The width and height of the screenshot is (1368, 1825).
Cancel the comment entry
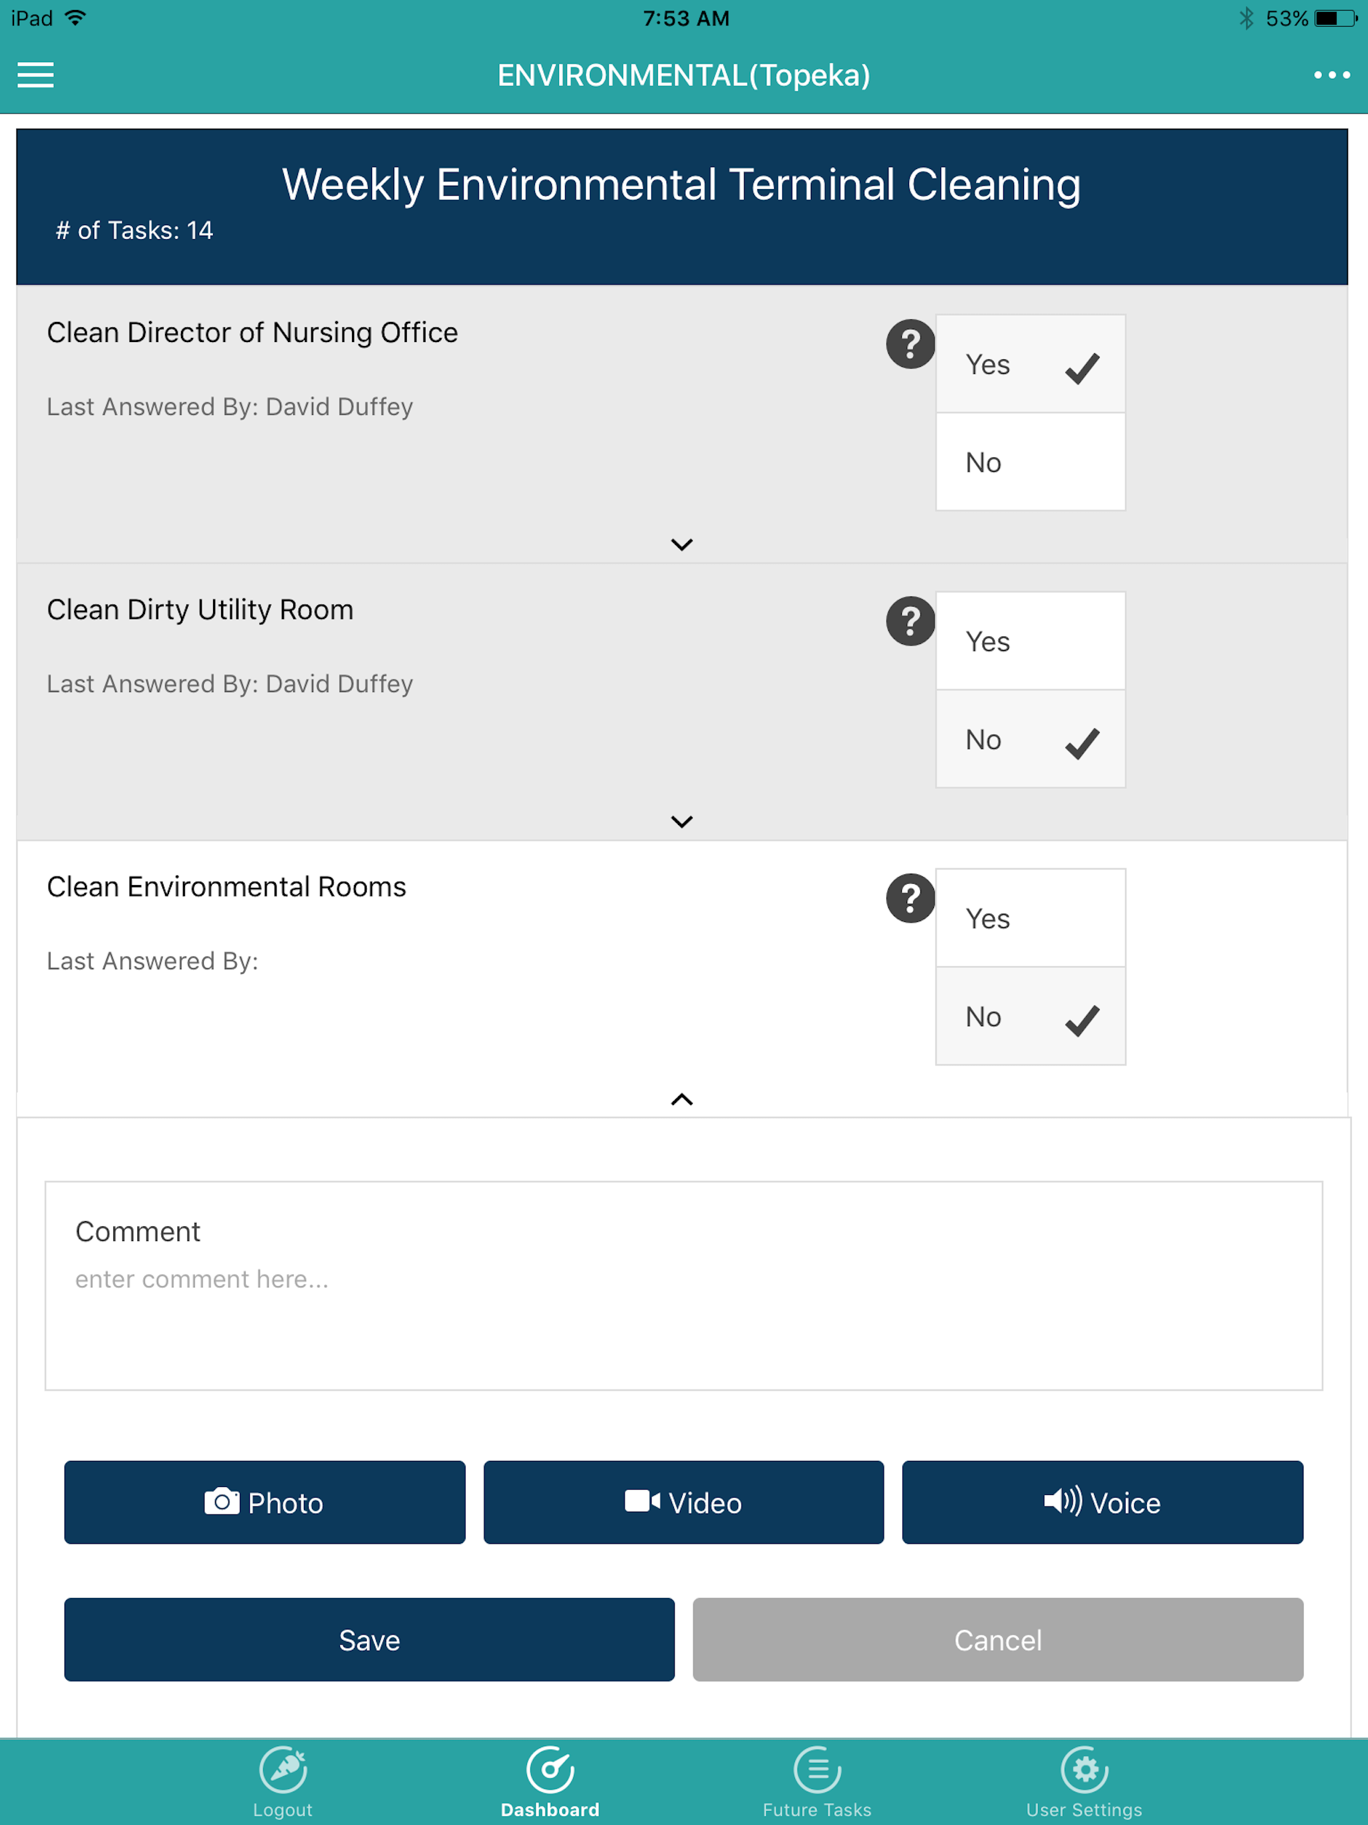click(x=999, y=1639)
